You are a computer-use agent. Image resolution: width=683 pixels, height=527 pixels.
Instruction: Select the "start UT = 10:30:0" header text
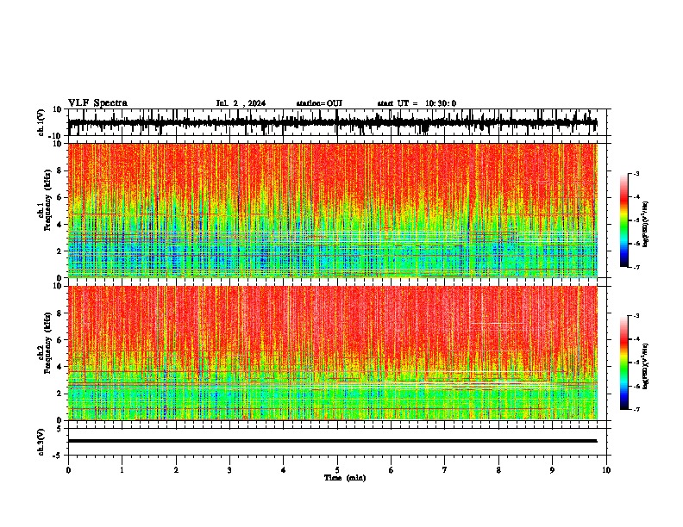click(x=417, y=103)
